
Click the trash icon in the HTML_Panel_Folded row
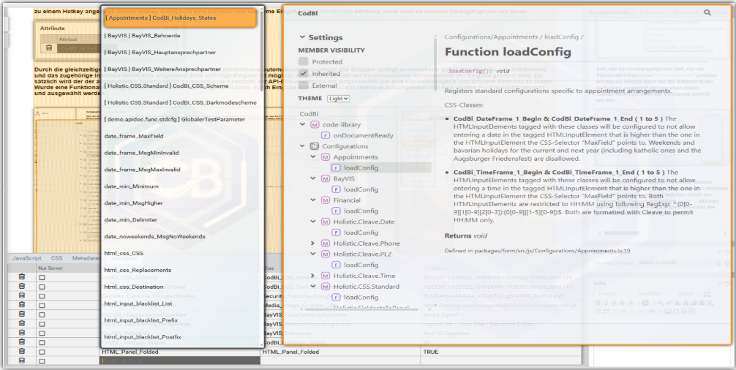(x=22, y=352)
